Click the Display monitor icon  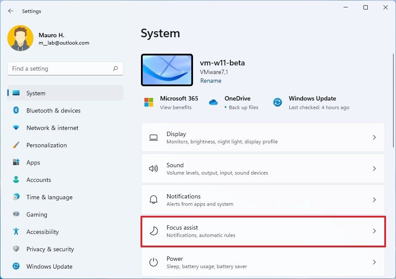click(x=154, y=137)
